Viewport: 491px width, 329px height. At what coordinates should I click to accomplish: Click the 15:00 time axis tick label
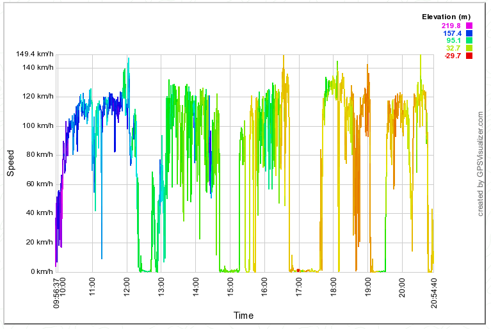pyautogui.click(x=230, y=285)
